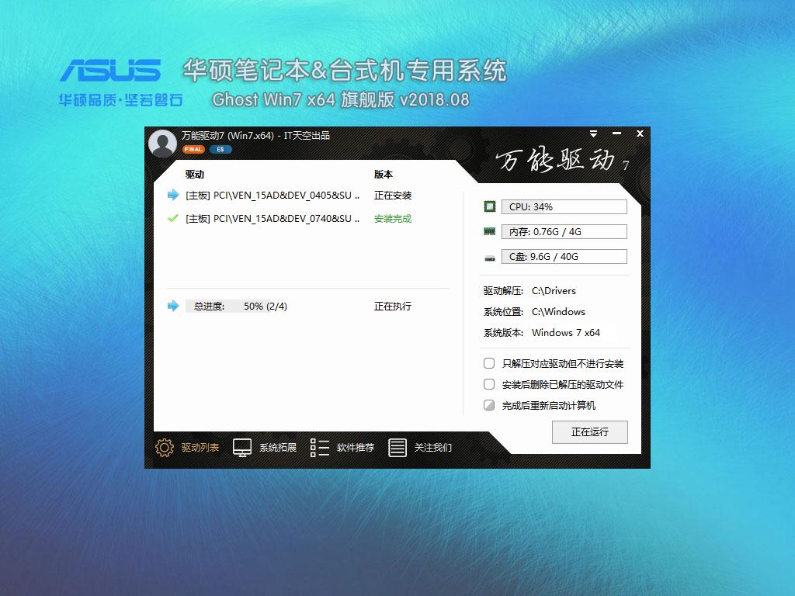
Task: Click the memory module icon
Action: 489,231
